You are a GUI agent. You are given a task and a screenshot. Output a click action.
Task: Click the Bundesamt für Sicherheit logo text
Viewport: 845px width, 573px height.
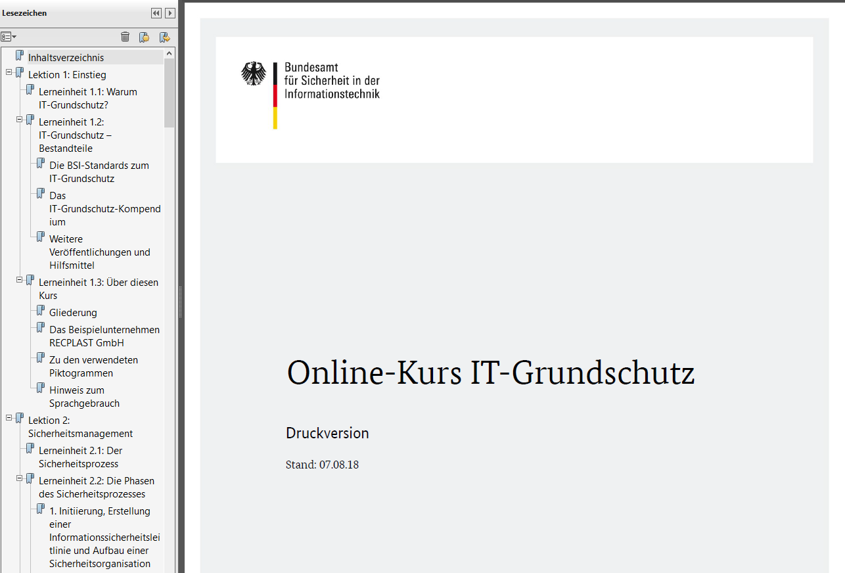point(332,81)
